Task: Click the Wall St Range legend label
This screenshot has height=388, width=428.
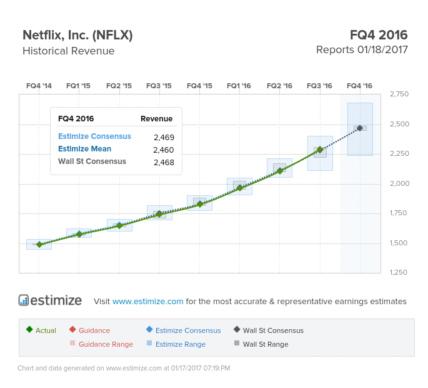Action: click(266, 344)
